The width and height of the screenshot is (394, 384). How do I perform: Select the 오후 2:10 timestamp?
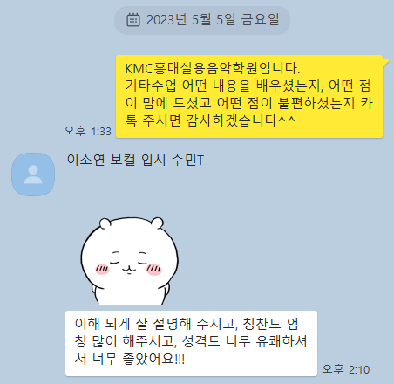click(x=346, y=369)
